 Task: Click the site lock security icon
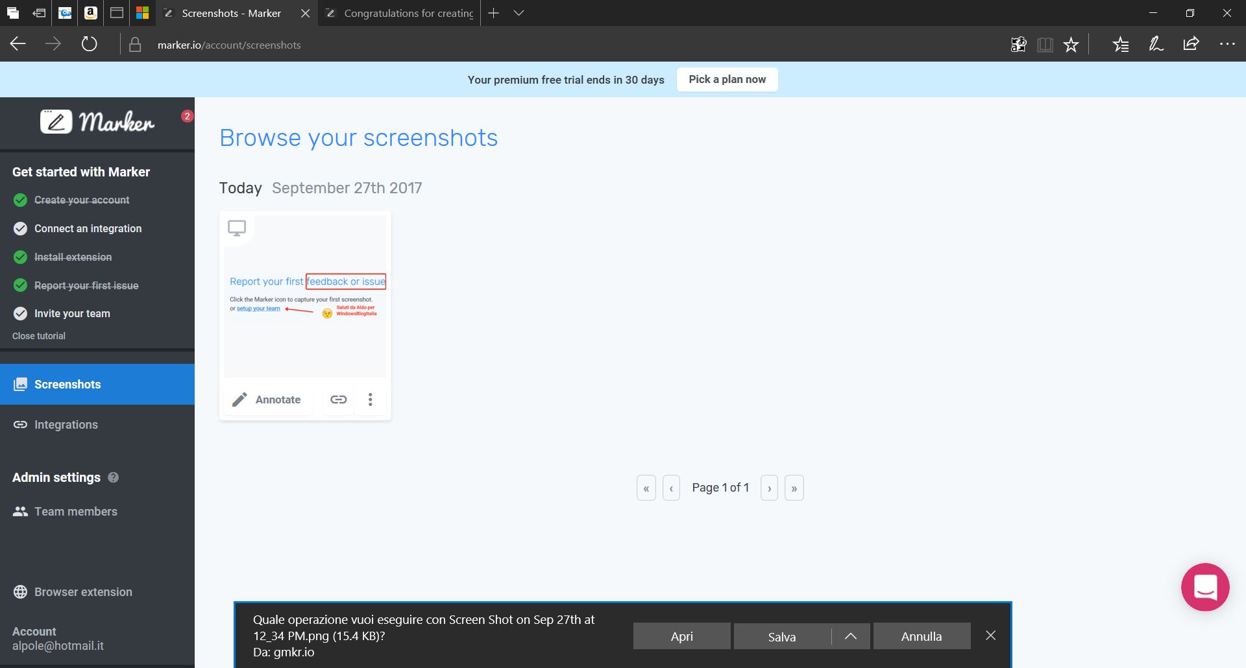pos(135,45)
